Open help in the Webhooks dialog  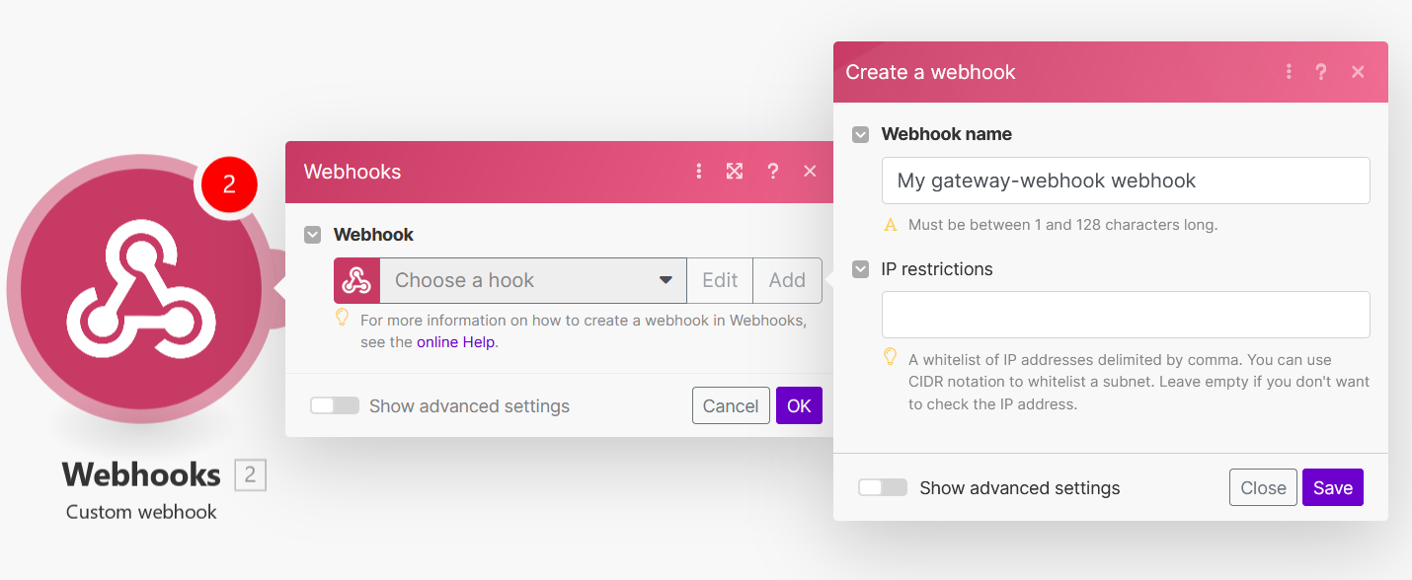773,172
